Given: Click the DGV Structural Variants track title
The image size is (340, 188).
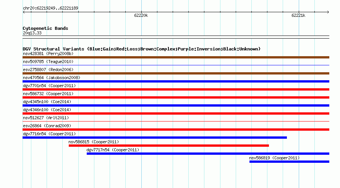Looking at the screenshot, I should pyautogui.click(x=142, y=49).
